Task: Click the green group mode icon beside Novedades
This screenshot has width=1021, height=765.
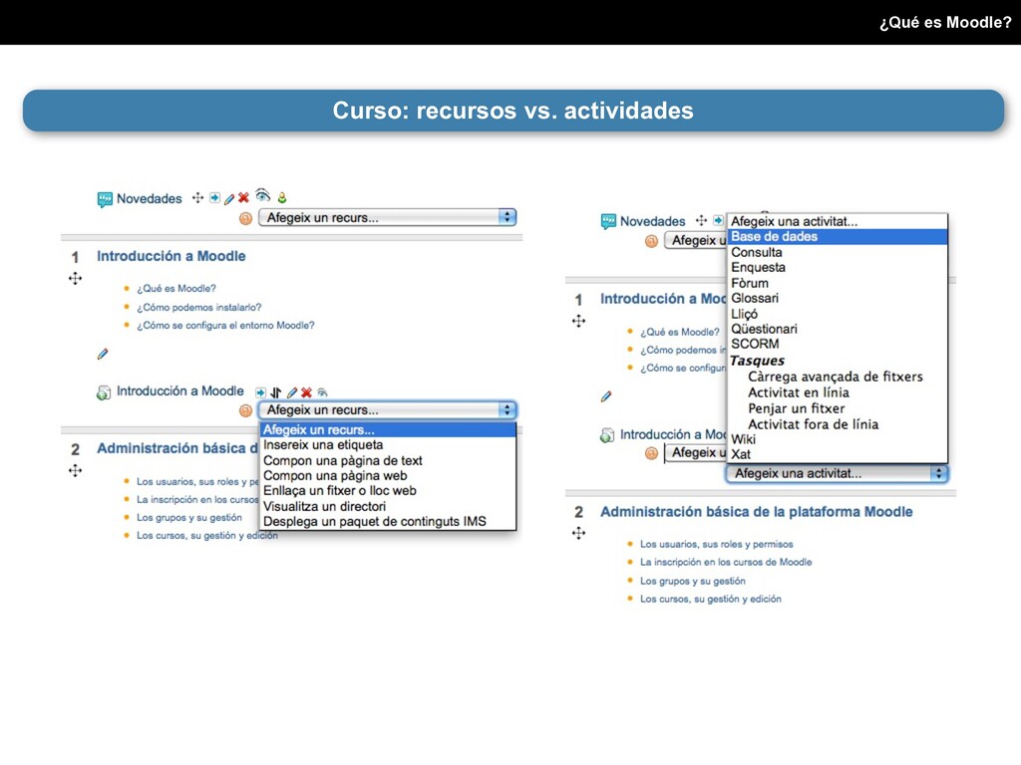Action: (282, 197)
